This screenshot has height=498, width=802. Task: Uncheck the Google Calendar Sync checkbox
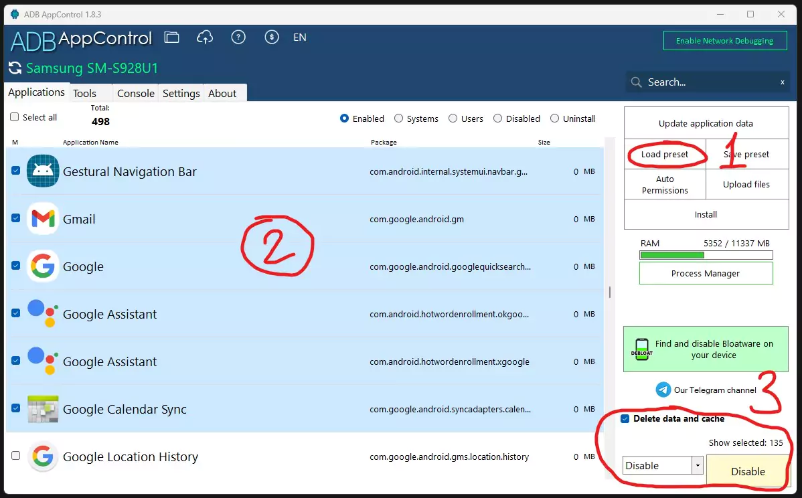tap(16, 408)
